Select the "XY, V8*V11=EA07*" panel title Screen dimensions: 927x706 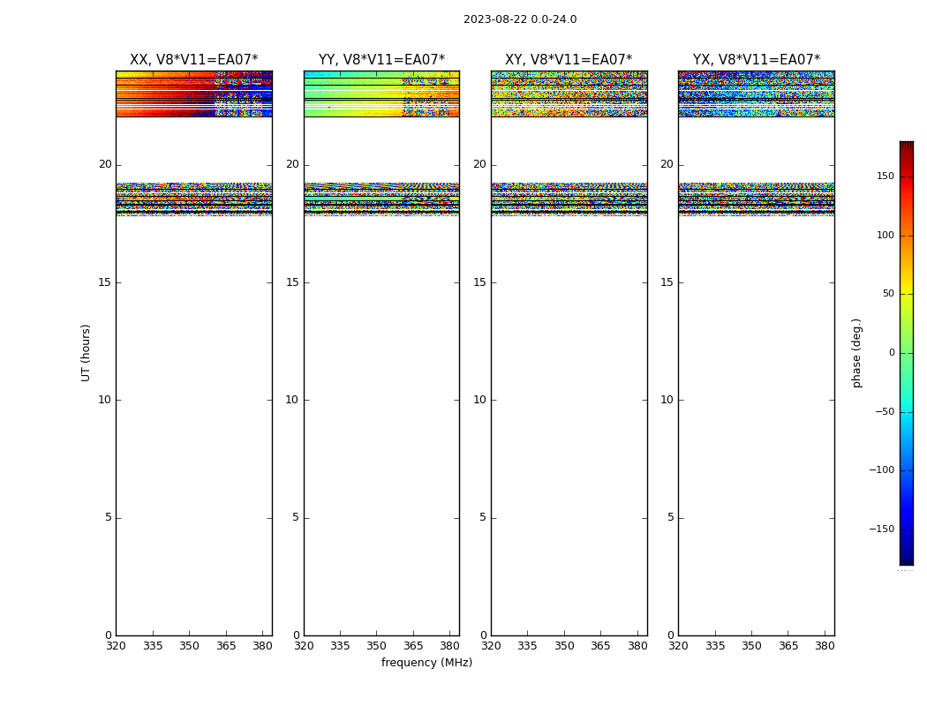point(569,60)
